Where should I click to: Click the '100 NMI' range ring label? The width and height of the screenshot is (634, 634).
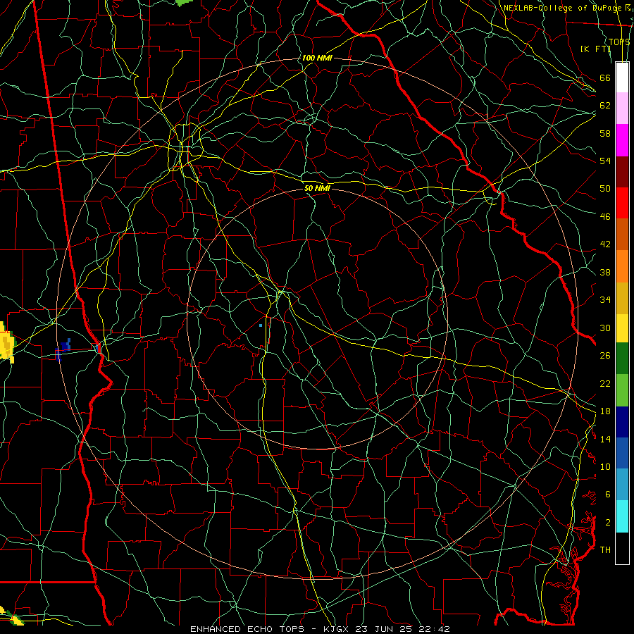pos(317,58)
